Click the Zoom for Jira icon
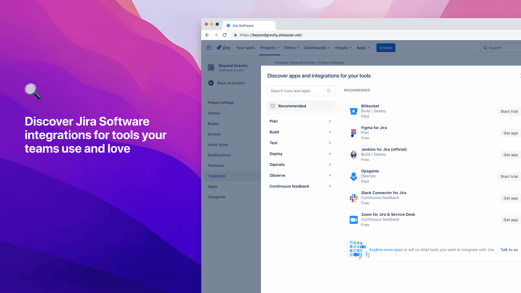Viewport: 521px width, 293px height. point(353,220)
